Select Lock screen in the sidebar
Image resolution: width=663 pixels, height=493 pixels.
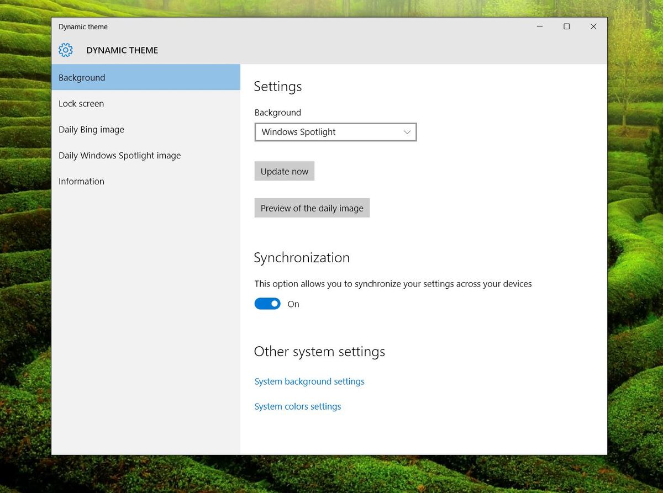(81, 103)
